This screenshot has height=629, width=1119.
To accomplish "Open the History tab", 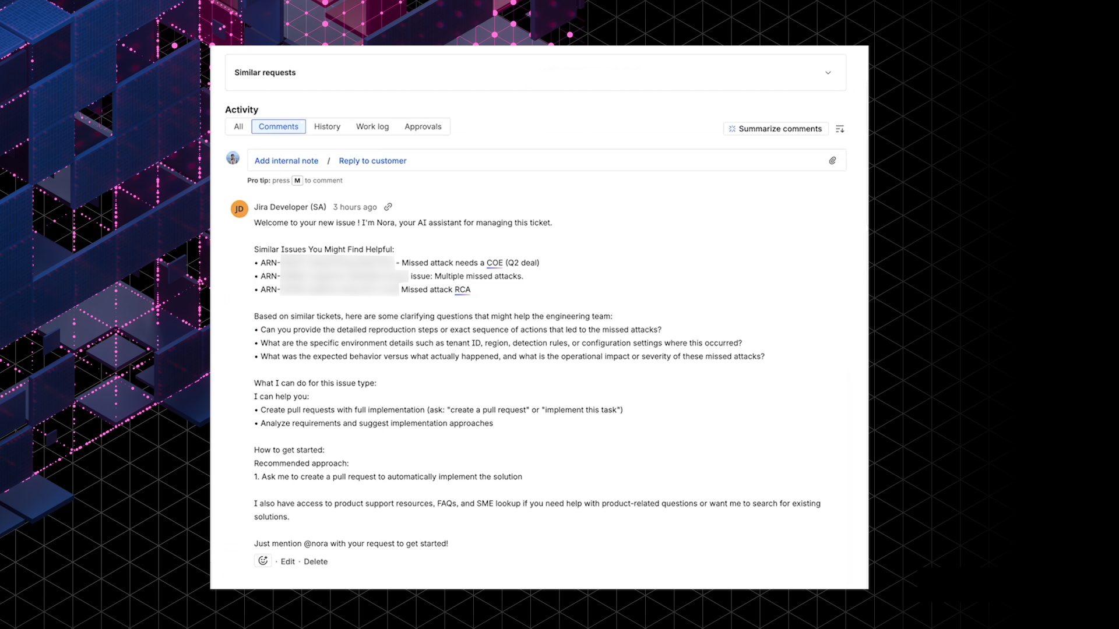I will point(327,126).
